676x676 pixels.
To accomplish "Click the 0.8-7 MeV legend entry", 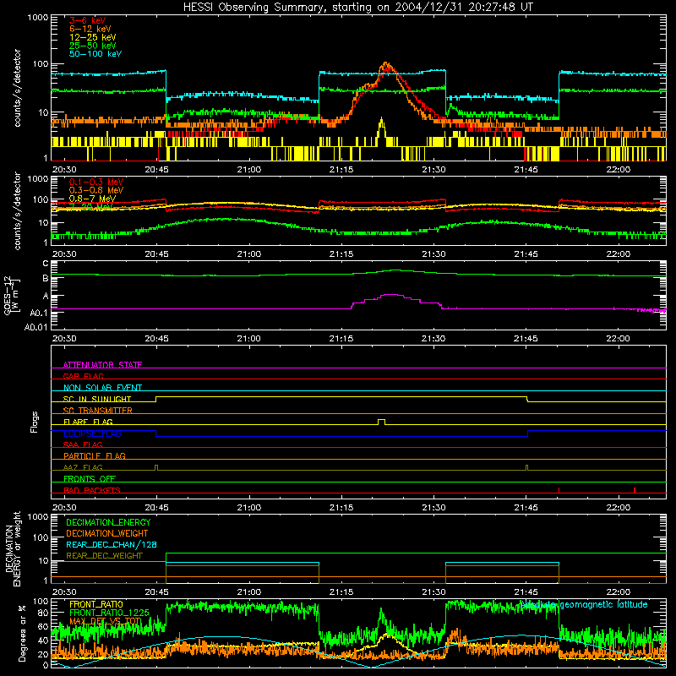I will [93, 199].
